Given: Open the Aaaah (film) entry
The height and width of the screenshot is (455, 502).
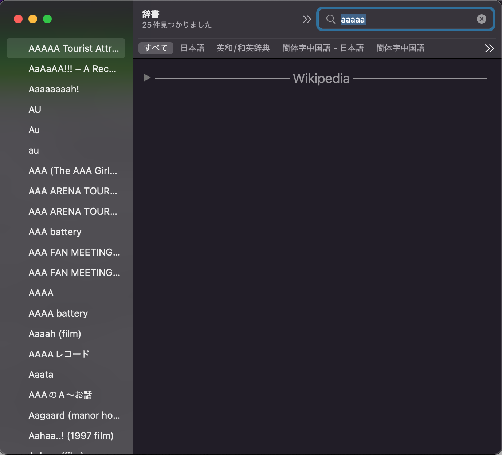Looking at the screenshot, I should (x=55, y=334).
